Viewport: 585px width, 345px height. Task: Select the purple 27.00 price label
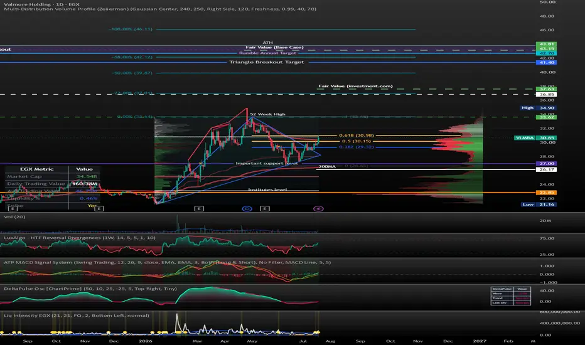[546, 163]
